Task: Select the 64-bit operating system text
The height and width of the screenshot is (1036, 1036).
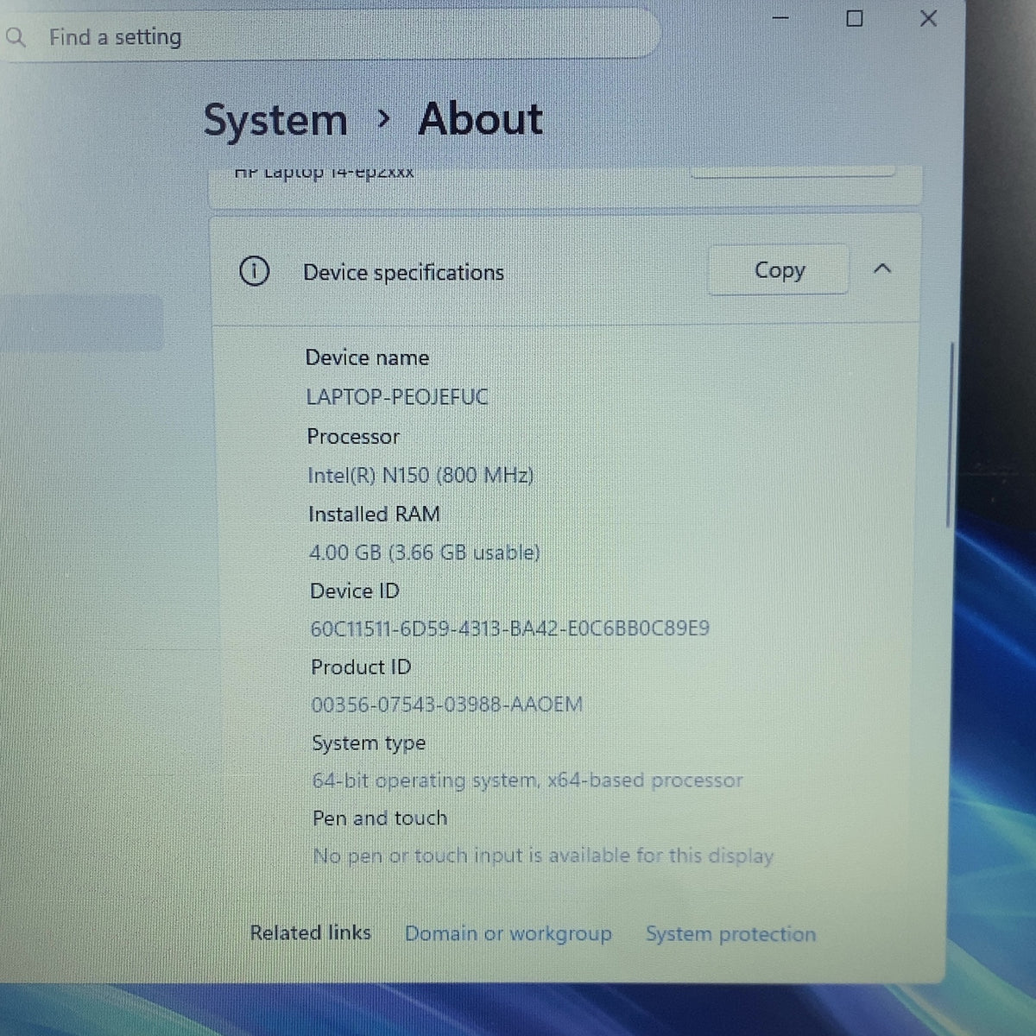Action: (x=527, y=780)
